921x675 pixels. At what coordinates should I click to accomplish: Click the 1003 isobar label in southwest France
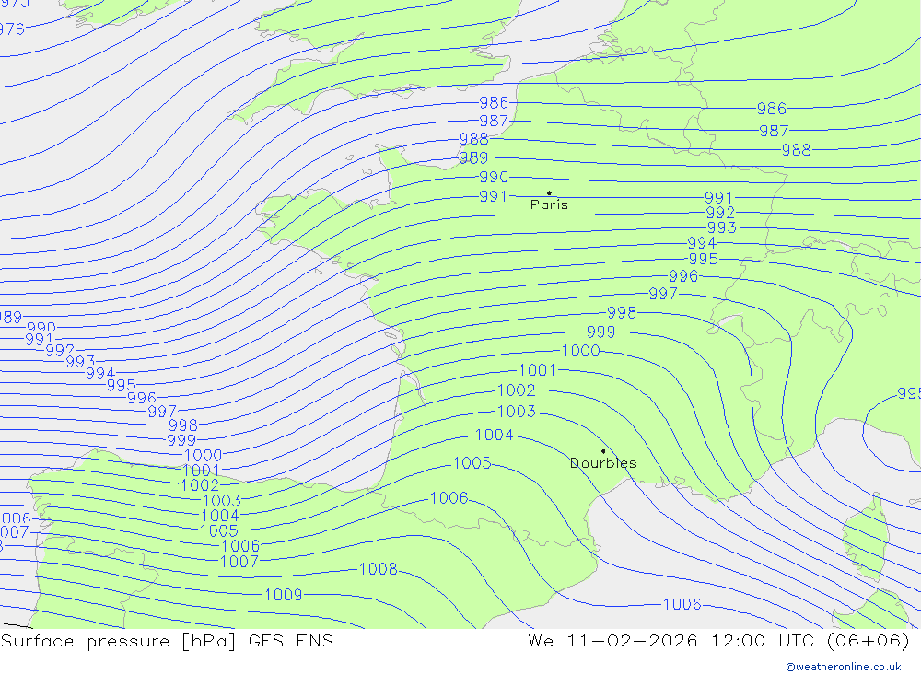coord(517,412)
